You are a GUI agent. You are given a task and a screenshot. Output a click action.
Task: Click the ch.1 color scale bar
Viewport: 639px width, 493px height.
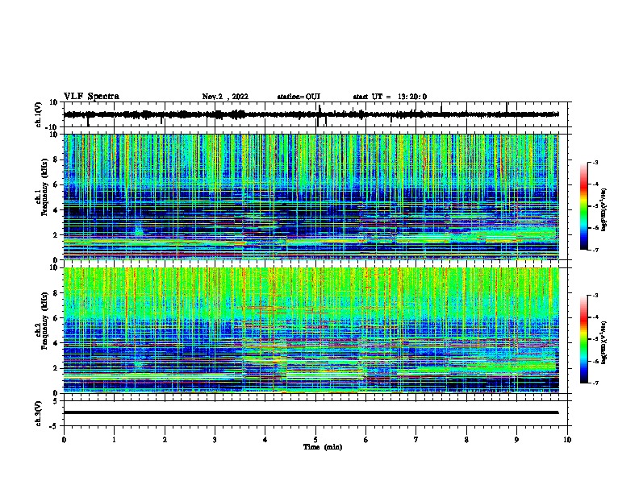(x=584, y=206)
